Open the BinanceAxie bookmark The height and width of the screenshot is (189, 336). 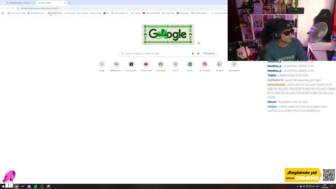pos(70,13)
